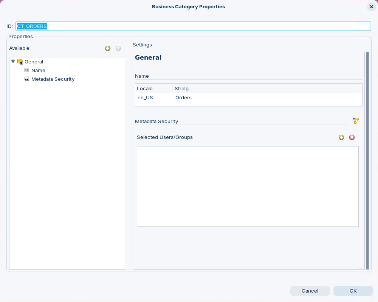Click the ID field containing CT_ORDERS
Image resolution: width=378 pixels, height=302 pixels.
(x=193, y=26)
